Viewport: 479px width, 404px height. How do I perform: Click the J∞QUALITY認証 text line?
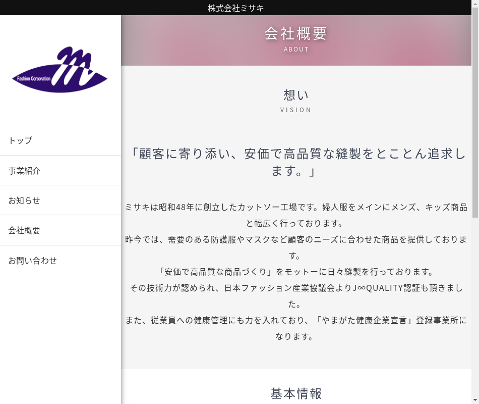click(296, 288)
